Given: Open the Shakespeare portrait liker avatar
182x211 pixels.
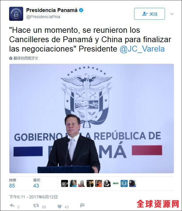Looking at the screenshot, I should [x=107, y=183].
